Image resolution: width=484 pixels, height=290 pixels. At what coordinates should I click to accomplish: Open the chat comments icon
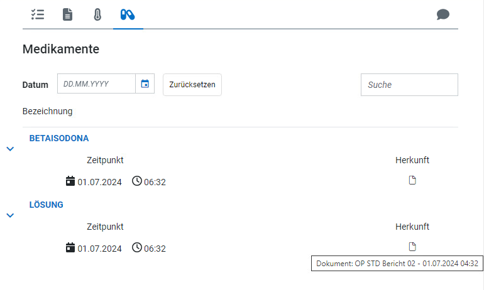pos(443,14)
